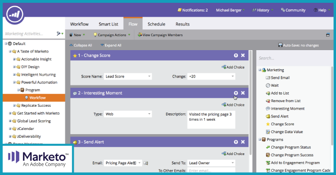Collapse the Default workspace tree node

6,44
